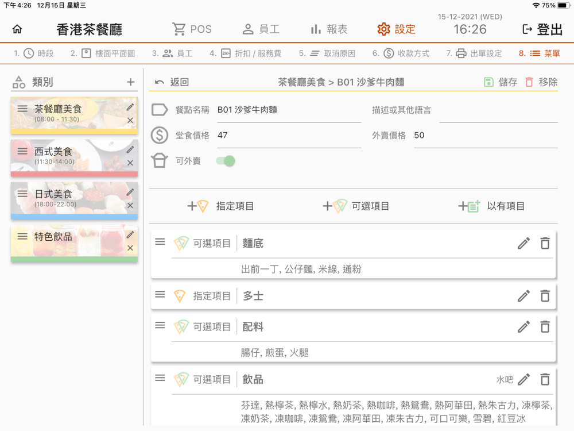Delete the 麵底 option group
The image size is (574, 431).
coord(545,243)
